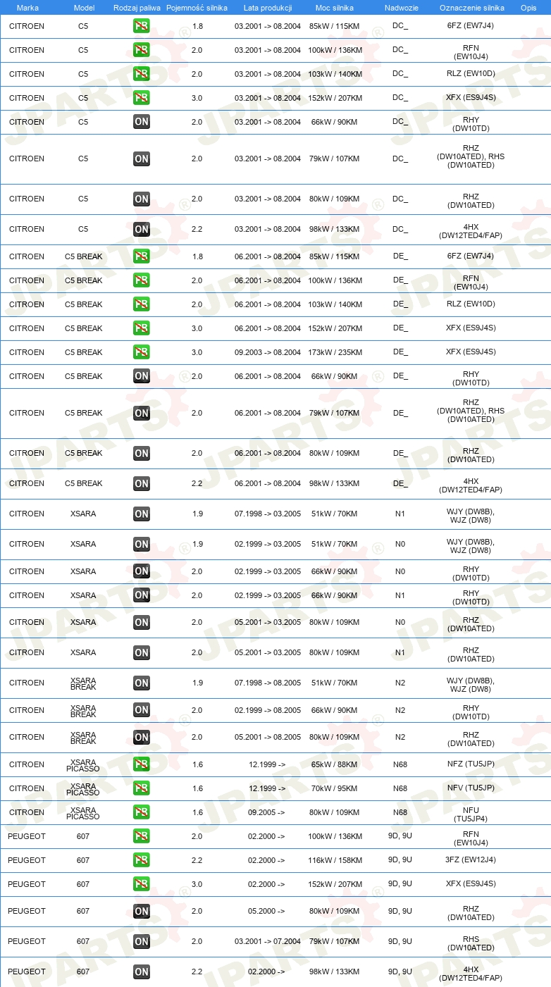Click the Moc silnika column header
551x987 pixels.
pos(335,8)
